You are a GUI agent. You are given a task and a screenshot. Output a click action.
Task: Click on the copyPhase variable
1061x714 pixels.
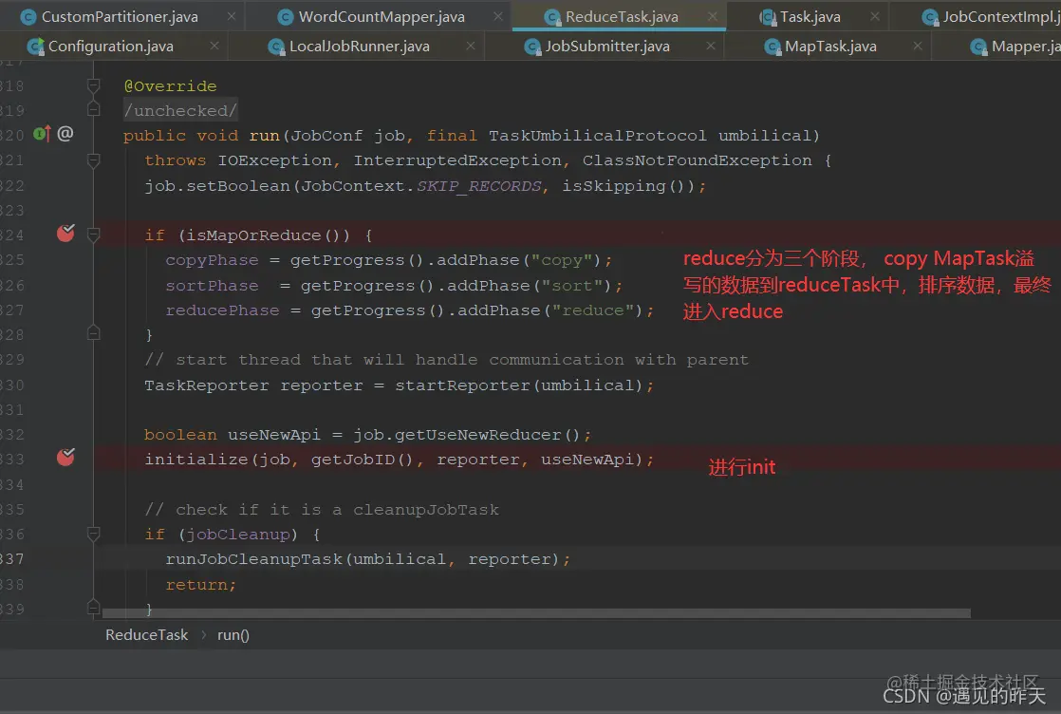[212, 260]
